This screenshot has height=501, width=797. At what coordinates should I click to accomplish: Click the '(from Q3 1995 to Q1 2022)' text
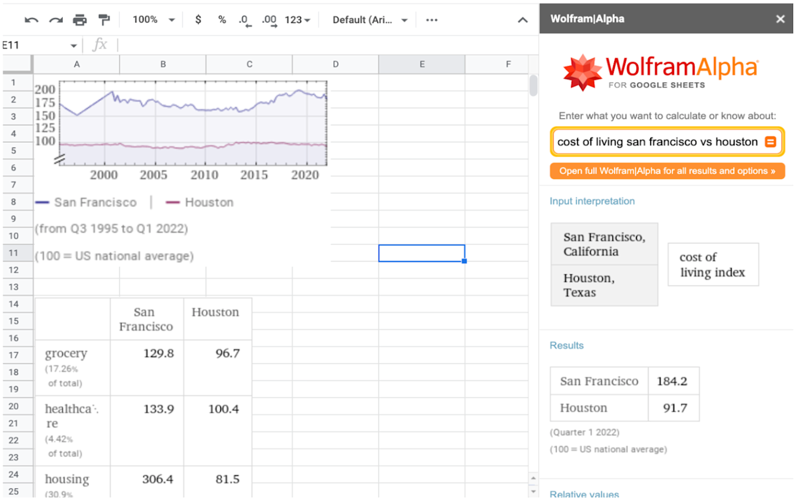[x=112, y=229]
